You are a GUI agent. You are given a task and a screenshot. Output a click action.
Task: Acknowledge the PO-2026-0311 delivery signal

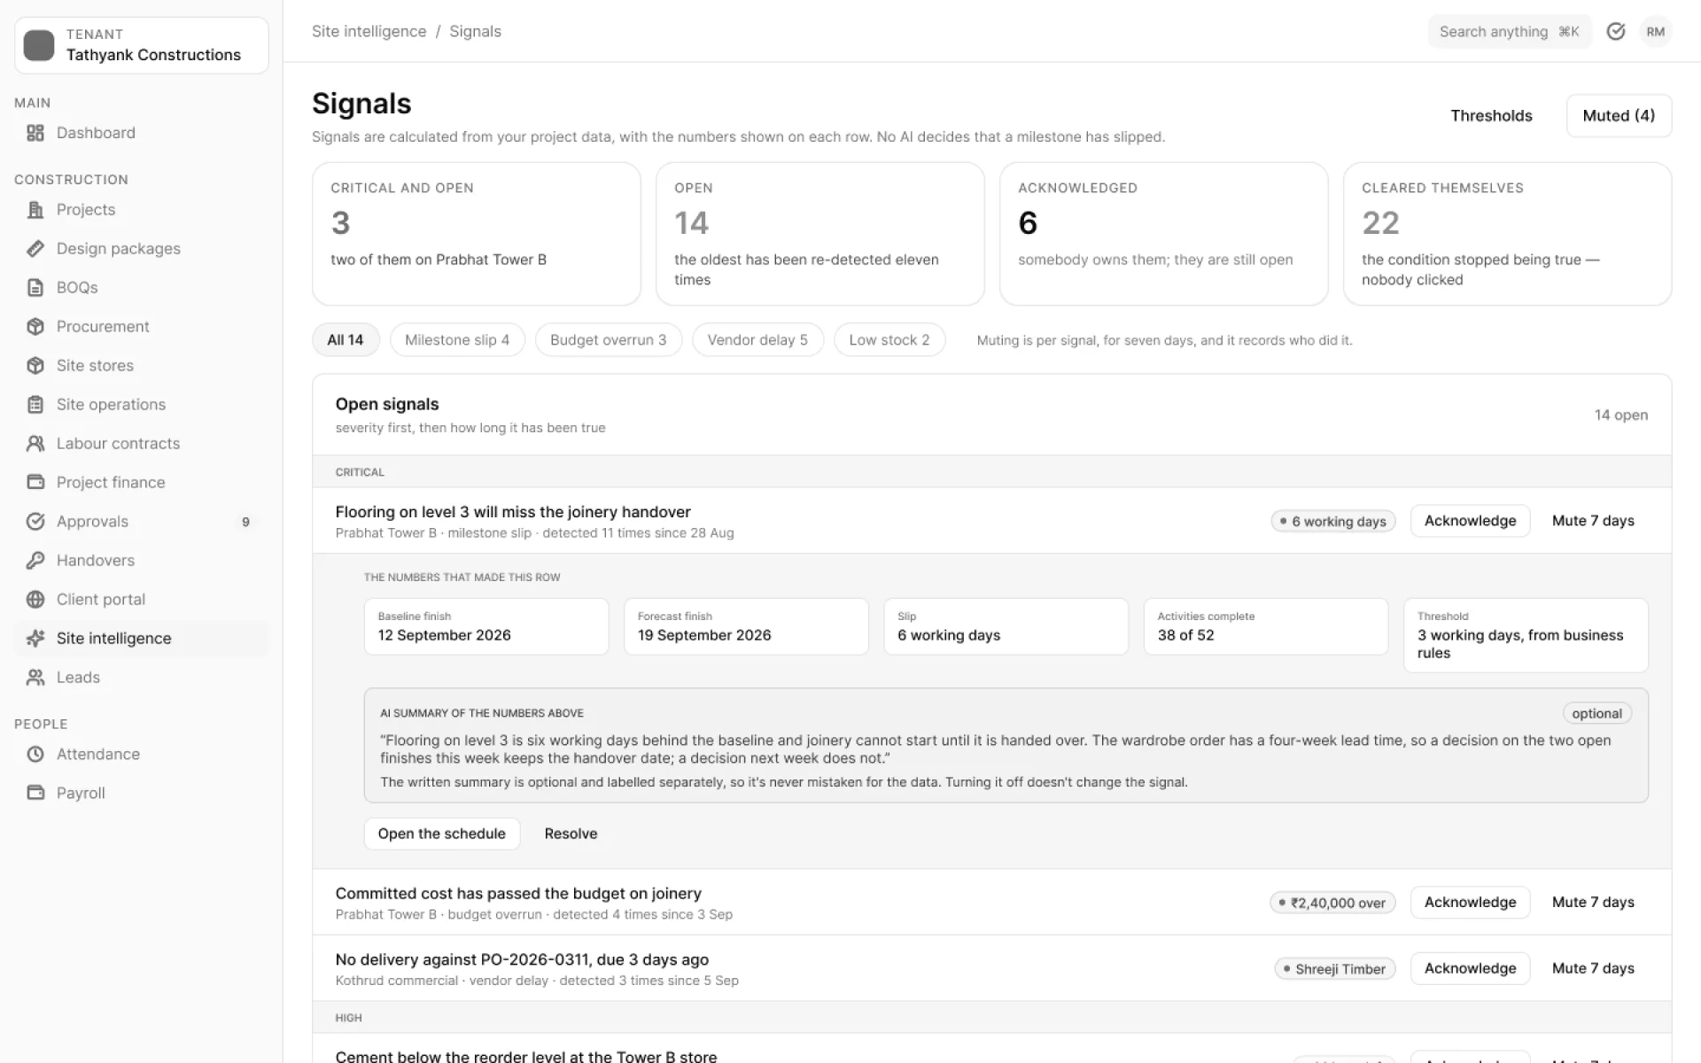tap(1470, 969)
